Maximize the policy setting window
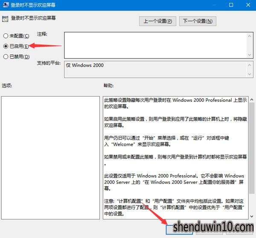The height and width of the screenshot is (238, 256). [x=231, y=5]
